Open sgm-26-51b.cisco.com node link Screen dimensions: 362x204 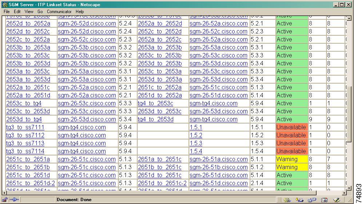click(218, 167)
